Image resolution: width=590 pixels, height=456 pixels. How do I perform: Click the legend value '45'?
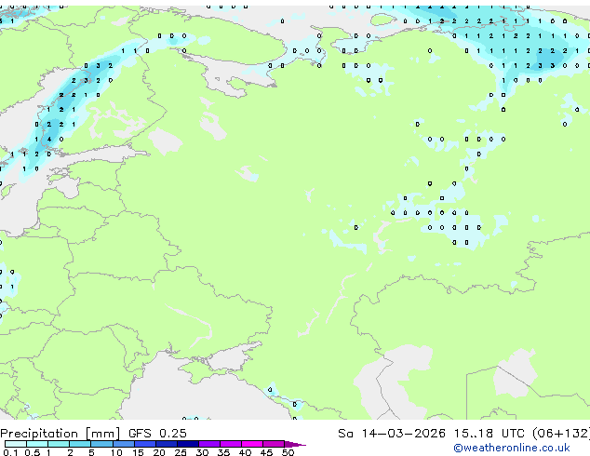click(266, 452)
